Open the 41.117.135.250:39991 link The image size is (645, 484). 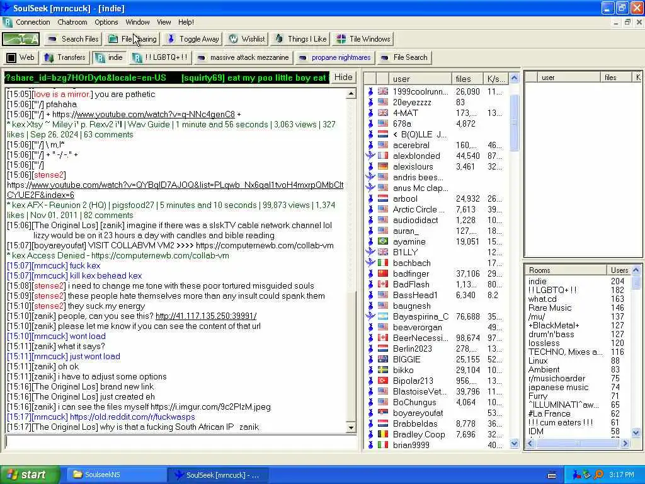[x=206, y=316]
